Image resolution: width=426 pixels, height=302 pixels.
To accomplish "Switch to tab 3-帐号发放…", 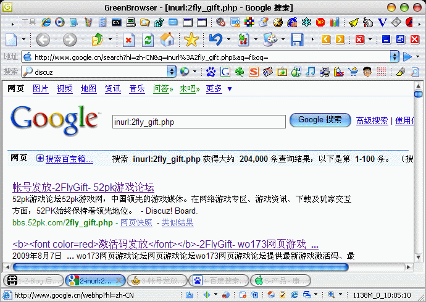I will pyautogui.click(x=157, y=280).
